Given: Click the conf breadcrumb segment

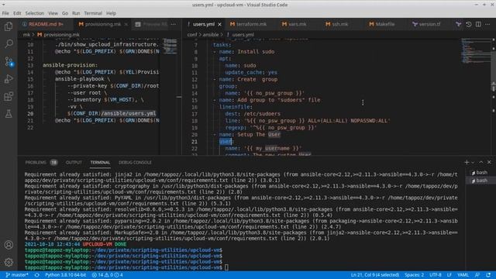Looking at the screenshot, I should click(x=192, y=35).
